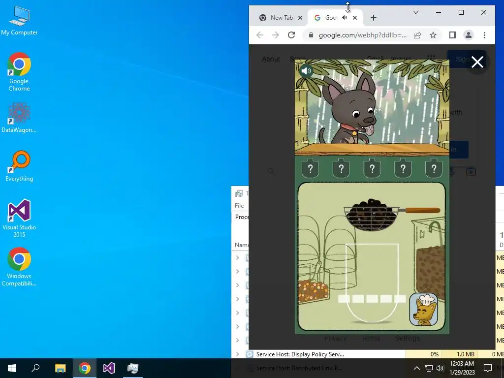504x378 pixels.
Task: View site info via lock icon
Action: [311, 35]
